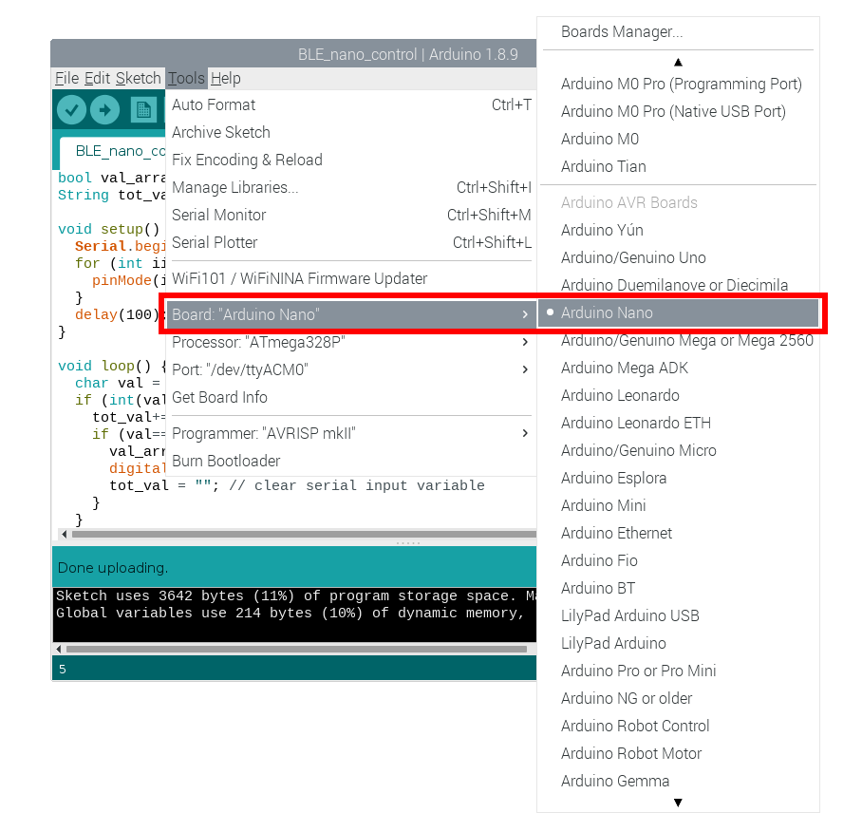Open Manage Libraries...

[351, 187]
